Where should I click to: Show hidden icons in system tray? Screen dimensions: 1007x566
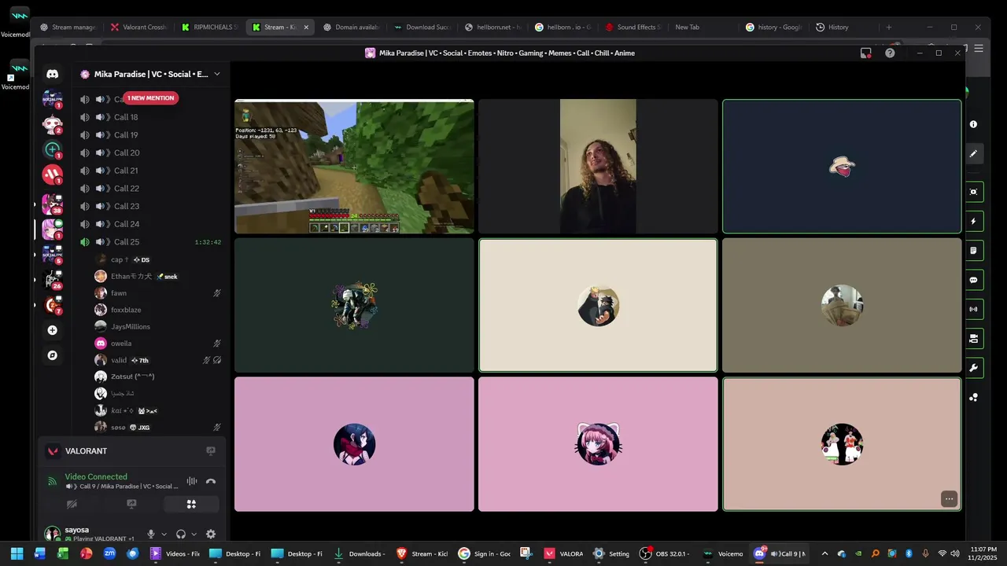(x=824, y=553)
